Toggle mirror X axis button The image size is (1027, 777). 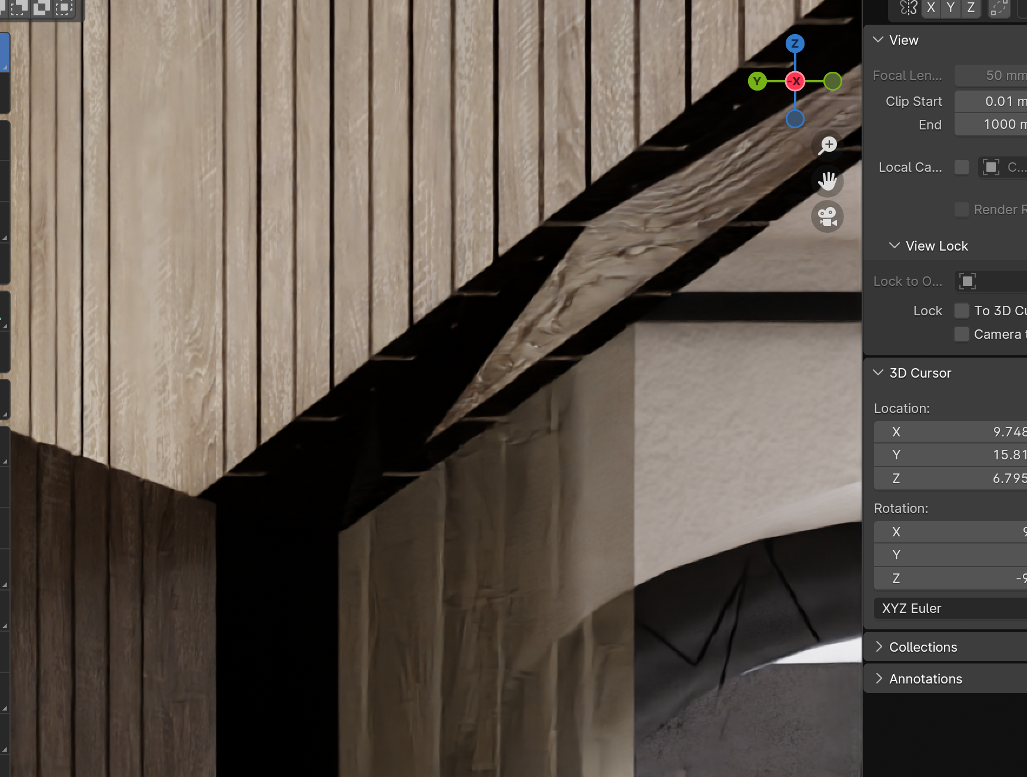tap(930, 8)
